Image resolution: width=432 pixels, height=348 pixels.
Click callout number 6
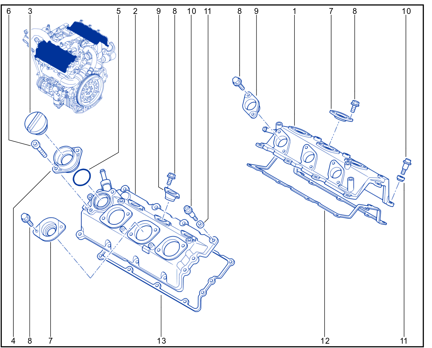(9, 11)
